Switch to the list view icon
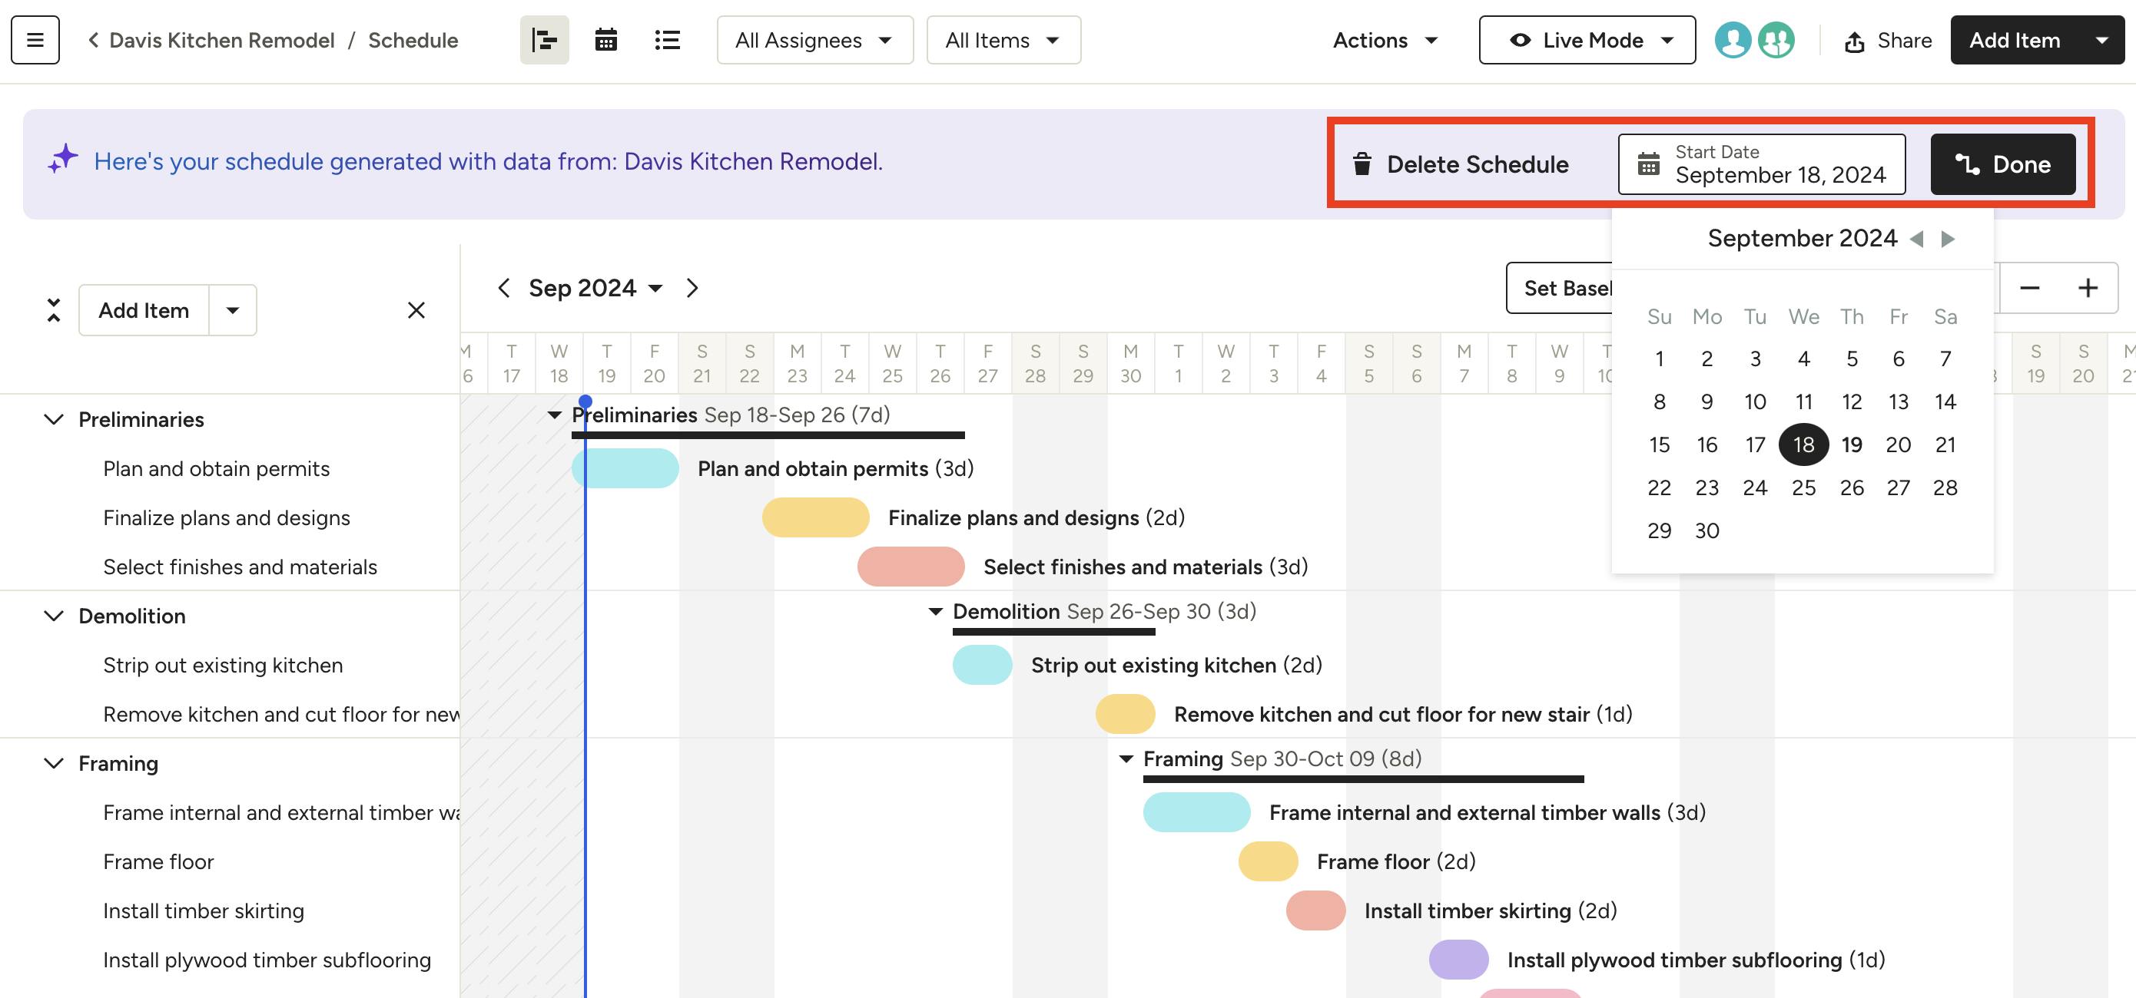Viewport: 2136px width, 998px height. (667, 39)
